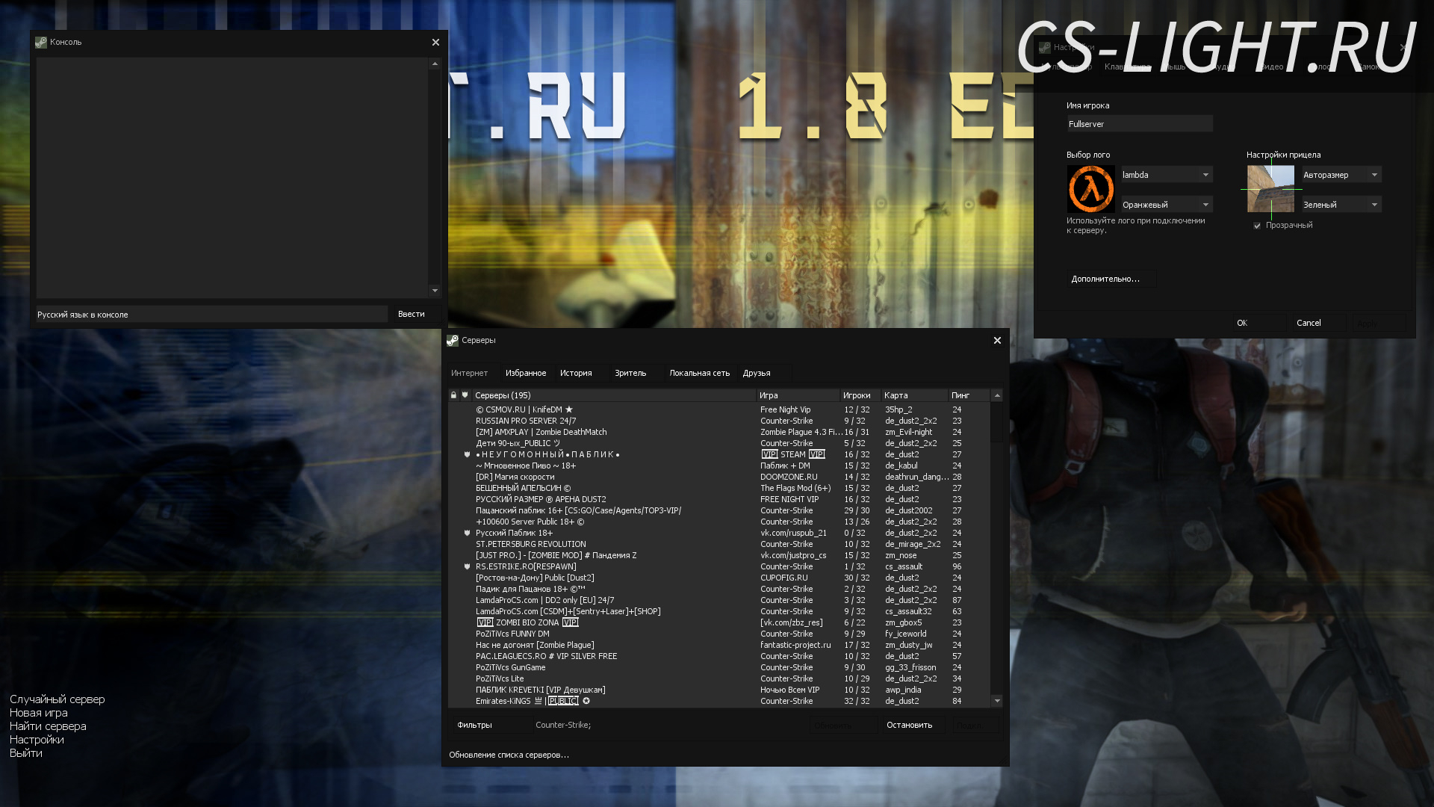The image size is (1434, 807).
Task: Click Найти сервера menu item
Action: [x=48, y=726]
